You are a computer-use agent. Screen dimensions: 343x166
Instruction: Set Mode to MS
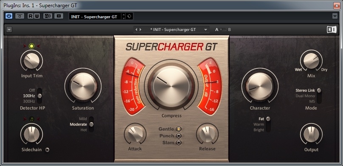312,101
